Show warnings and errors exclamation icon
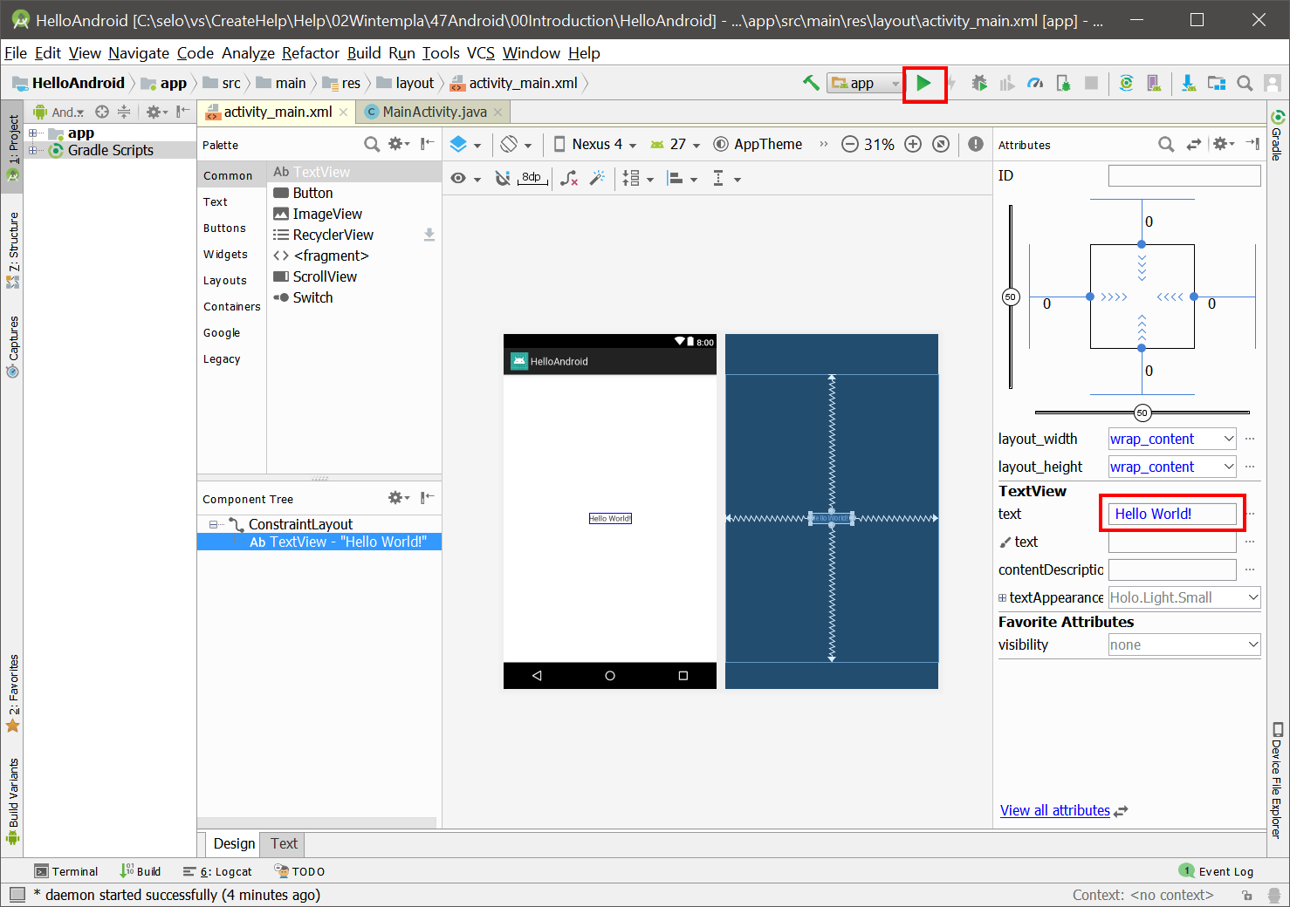Screen dimensions: 1290x907 coord(976,144)
